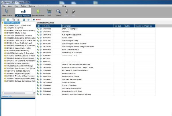The width and height of the screenshot is (172, 116).
Task: Click info icon for TBUG0041 row
Action: (x=41, y=67)
